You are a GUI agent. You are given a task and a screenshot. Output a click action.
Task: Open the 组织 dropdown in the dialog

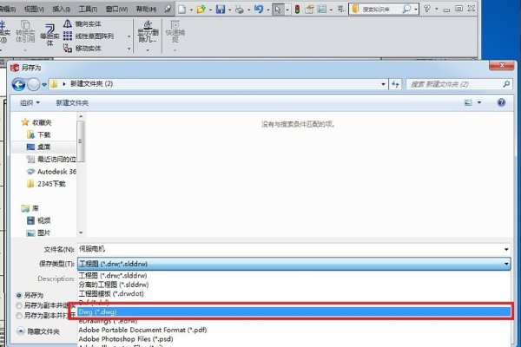pyautogui.click(x=30, y=102)
